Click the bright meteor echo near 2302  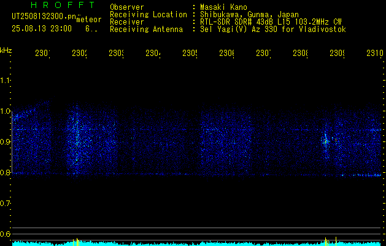pyautogui.click(x=77, y=138)
